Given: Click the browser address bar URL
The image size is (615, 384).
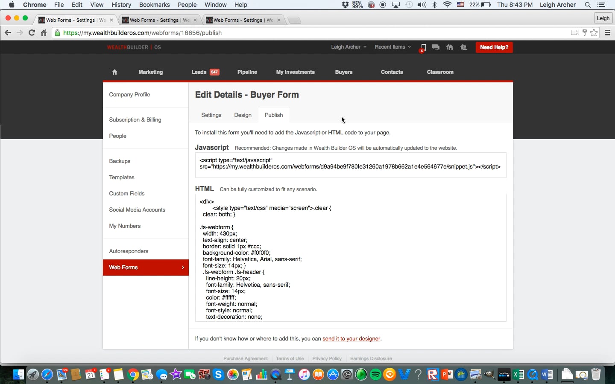Looking at the screenshot, I should coord(143,33).
